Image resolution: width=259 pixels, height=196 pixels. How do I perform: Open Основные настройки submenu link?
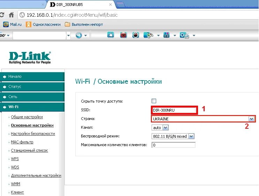pyautogui.click(x=32, y=125)
